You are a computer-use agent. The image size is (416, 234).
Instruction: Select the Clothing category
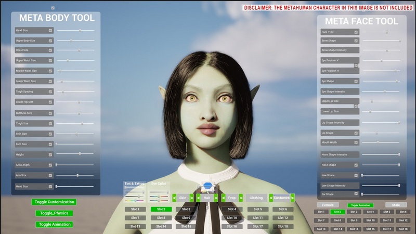click(x=256, y=198)
